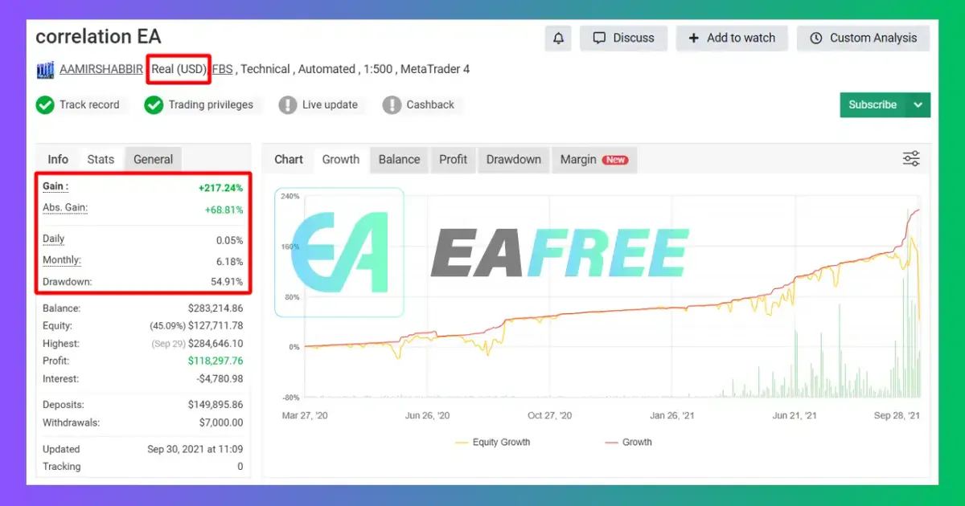Click the Tracking value 0

pyautogui.click(x=240, y=467)
